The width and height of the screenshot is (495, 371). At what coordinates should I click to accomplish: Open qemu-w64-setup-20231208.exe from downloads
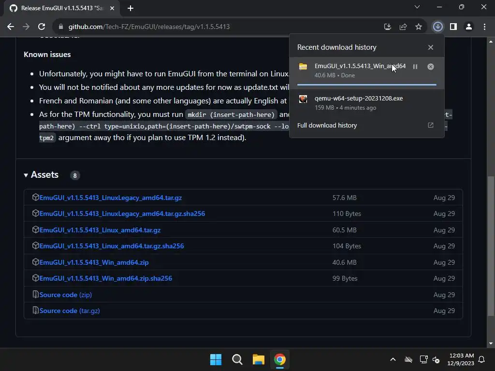(359, 99)
